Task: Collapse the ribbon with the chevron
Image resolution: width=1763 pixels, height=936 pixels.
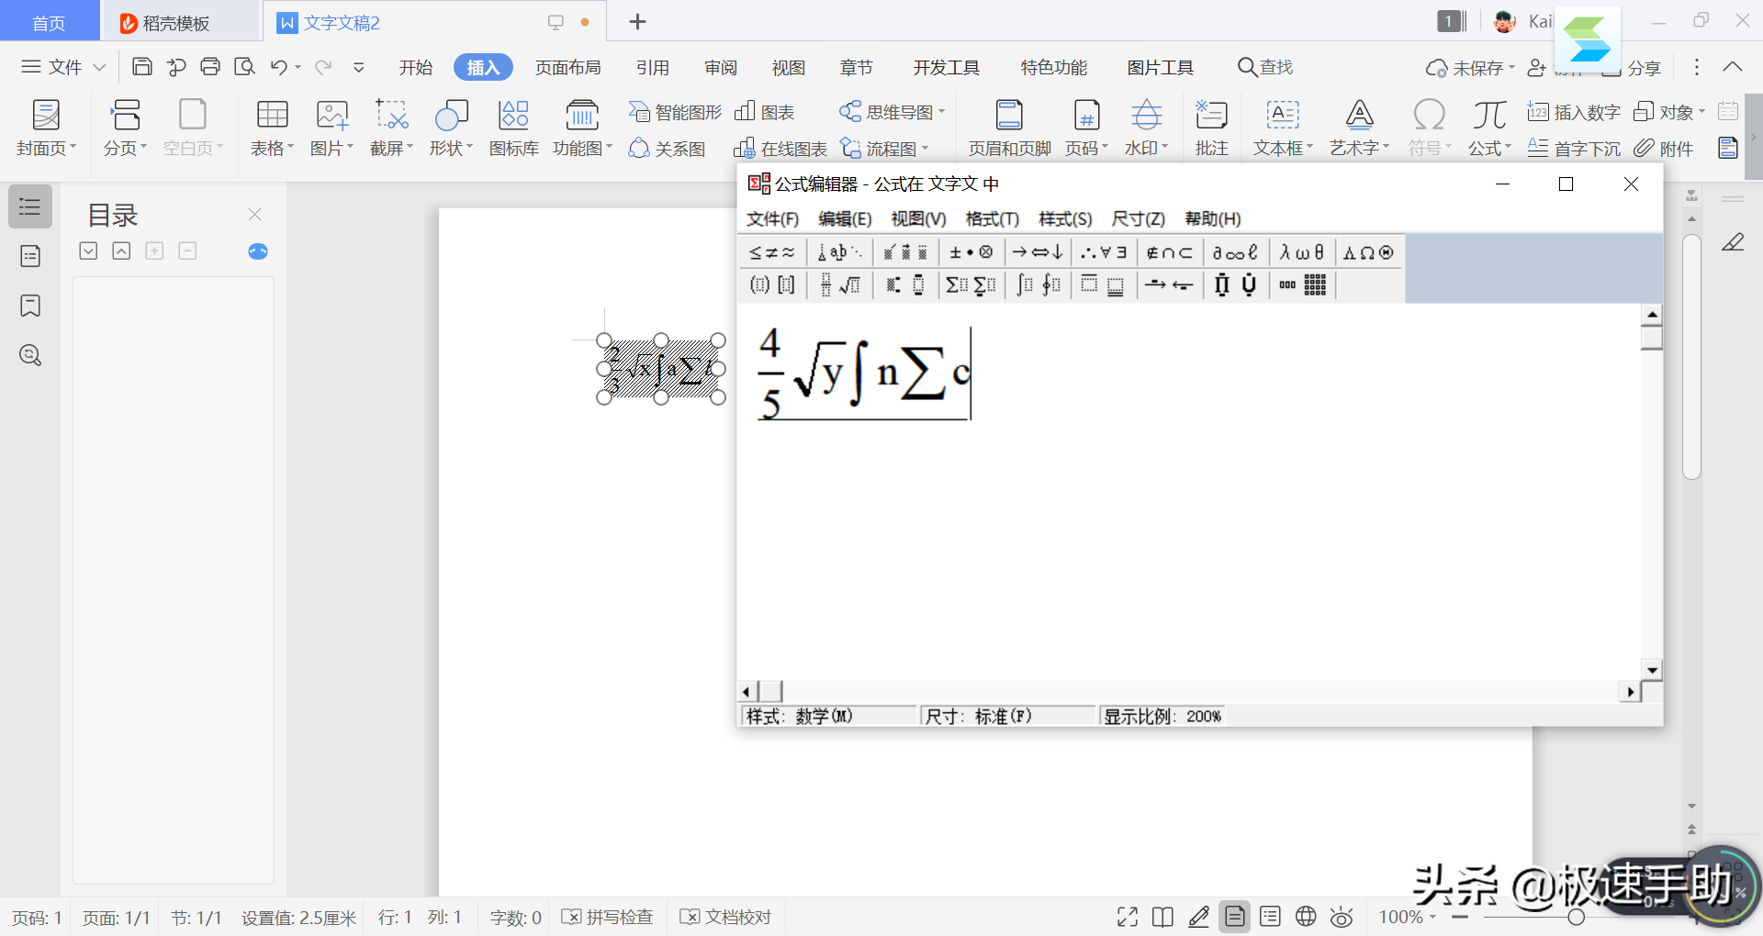Action: coord(1733,67)
